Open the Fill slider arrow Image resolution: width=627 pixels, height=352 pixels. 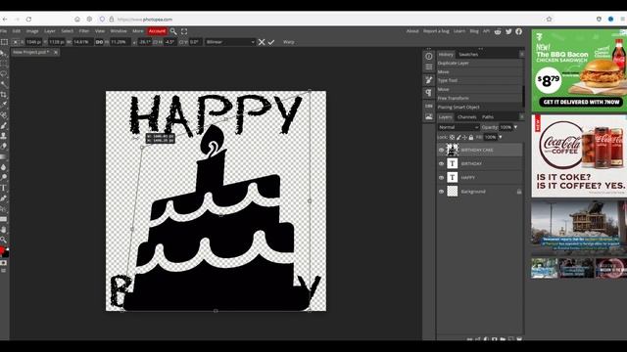[x=501, y=137]
